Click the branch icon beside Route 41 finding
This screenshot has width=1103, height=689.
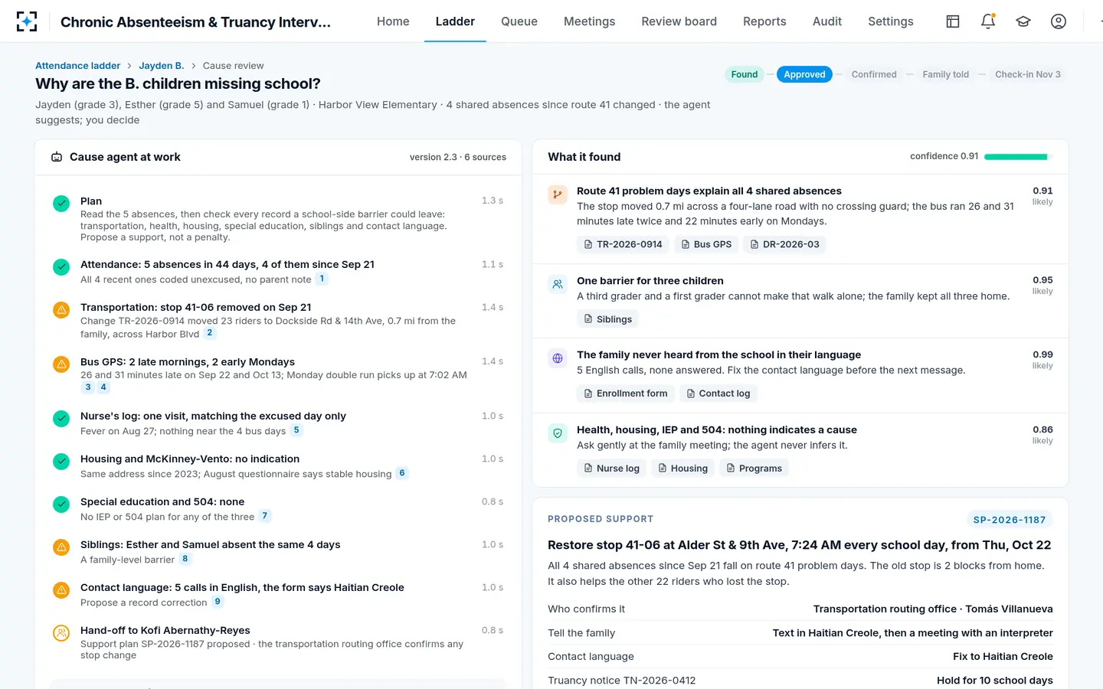(x=558, y=194)
